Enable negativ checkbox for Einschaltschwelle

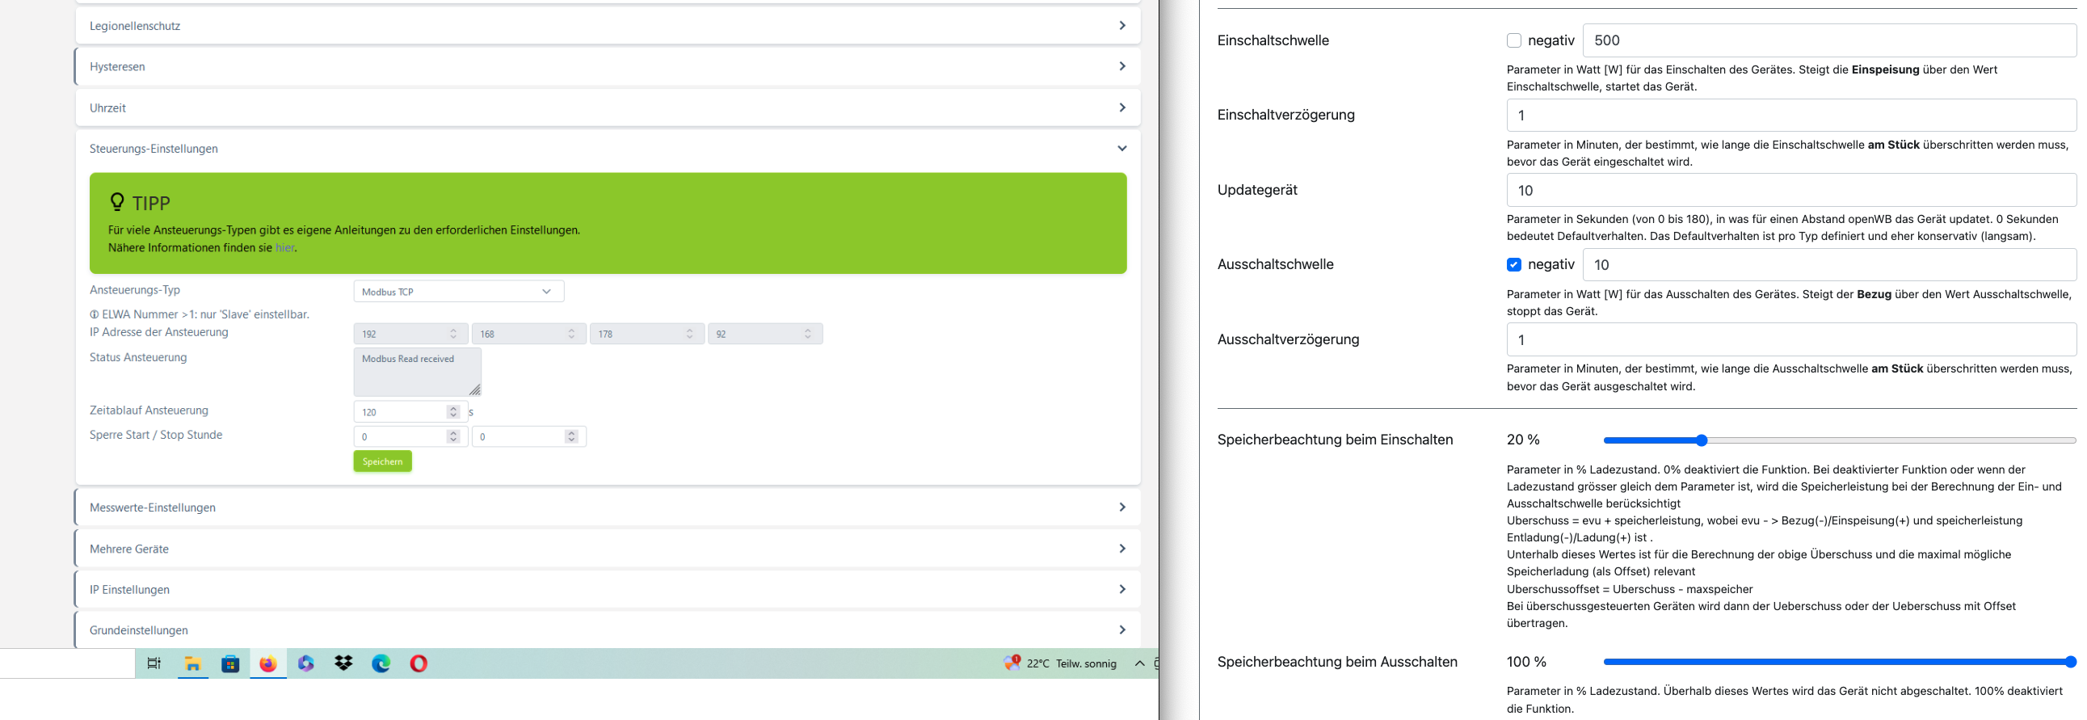pyautogui.click(x=1513, y=40)
